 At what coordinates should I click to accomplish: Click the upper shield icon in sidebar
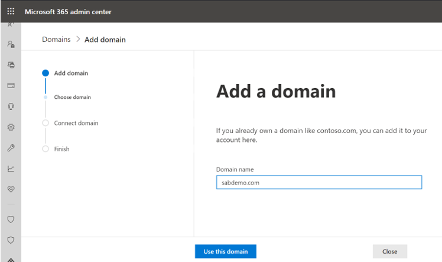click(11, 219)
